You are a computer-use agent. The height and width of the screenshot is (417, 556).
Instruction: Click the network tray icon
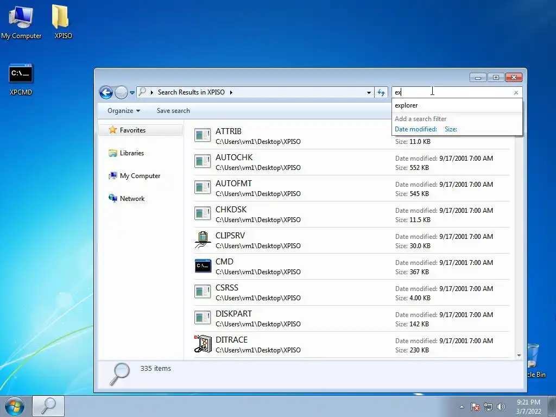(488, 407)
